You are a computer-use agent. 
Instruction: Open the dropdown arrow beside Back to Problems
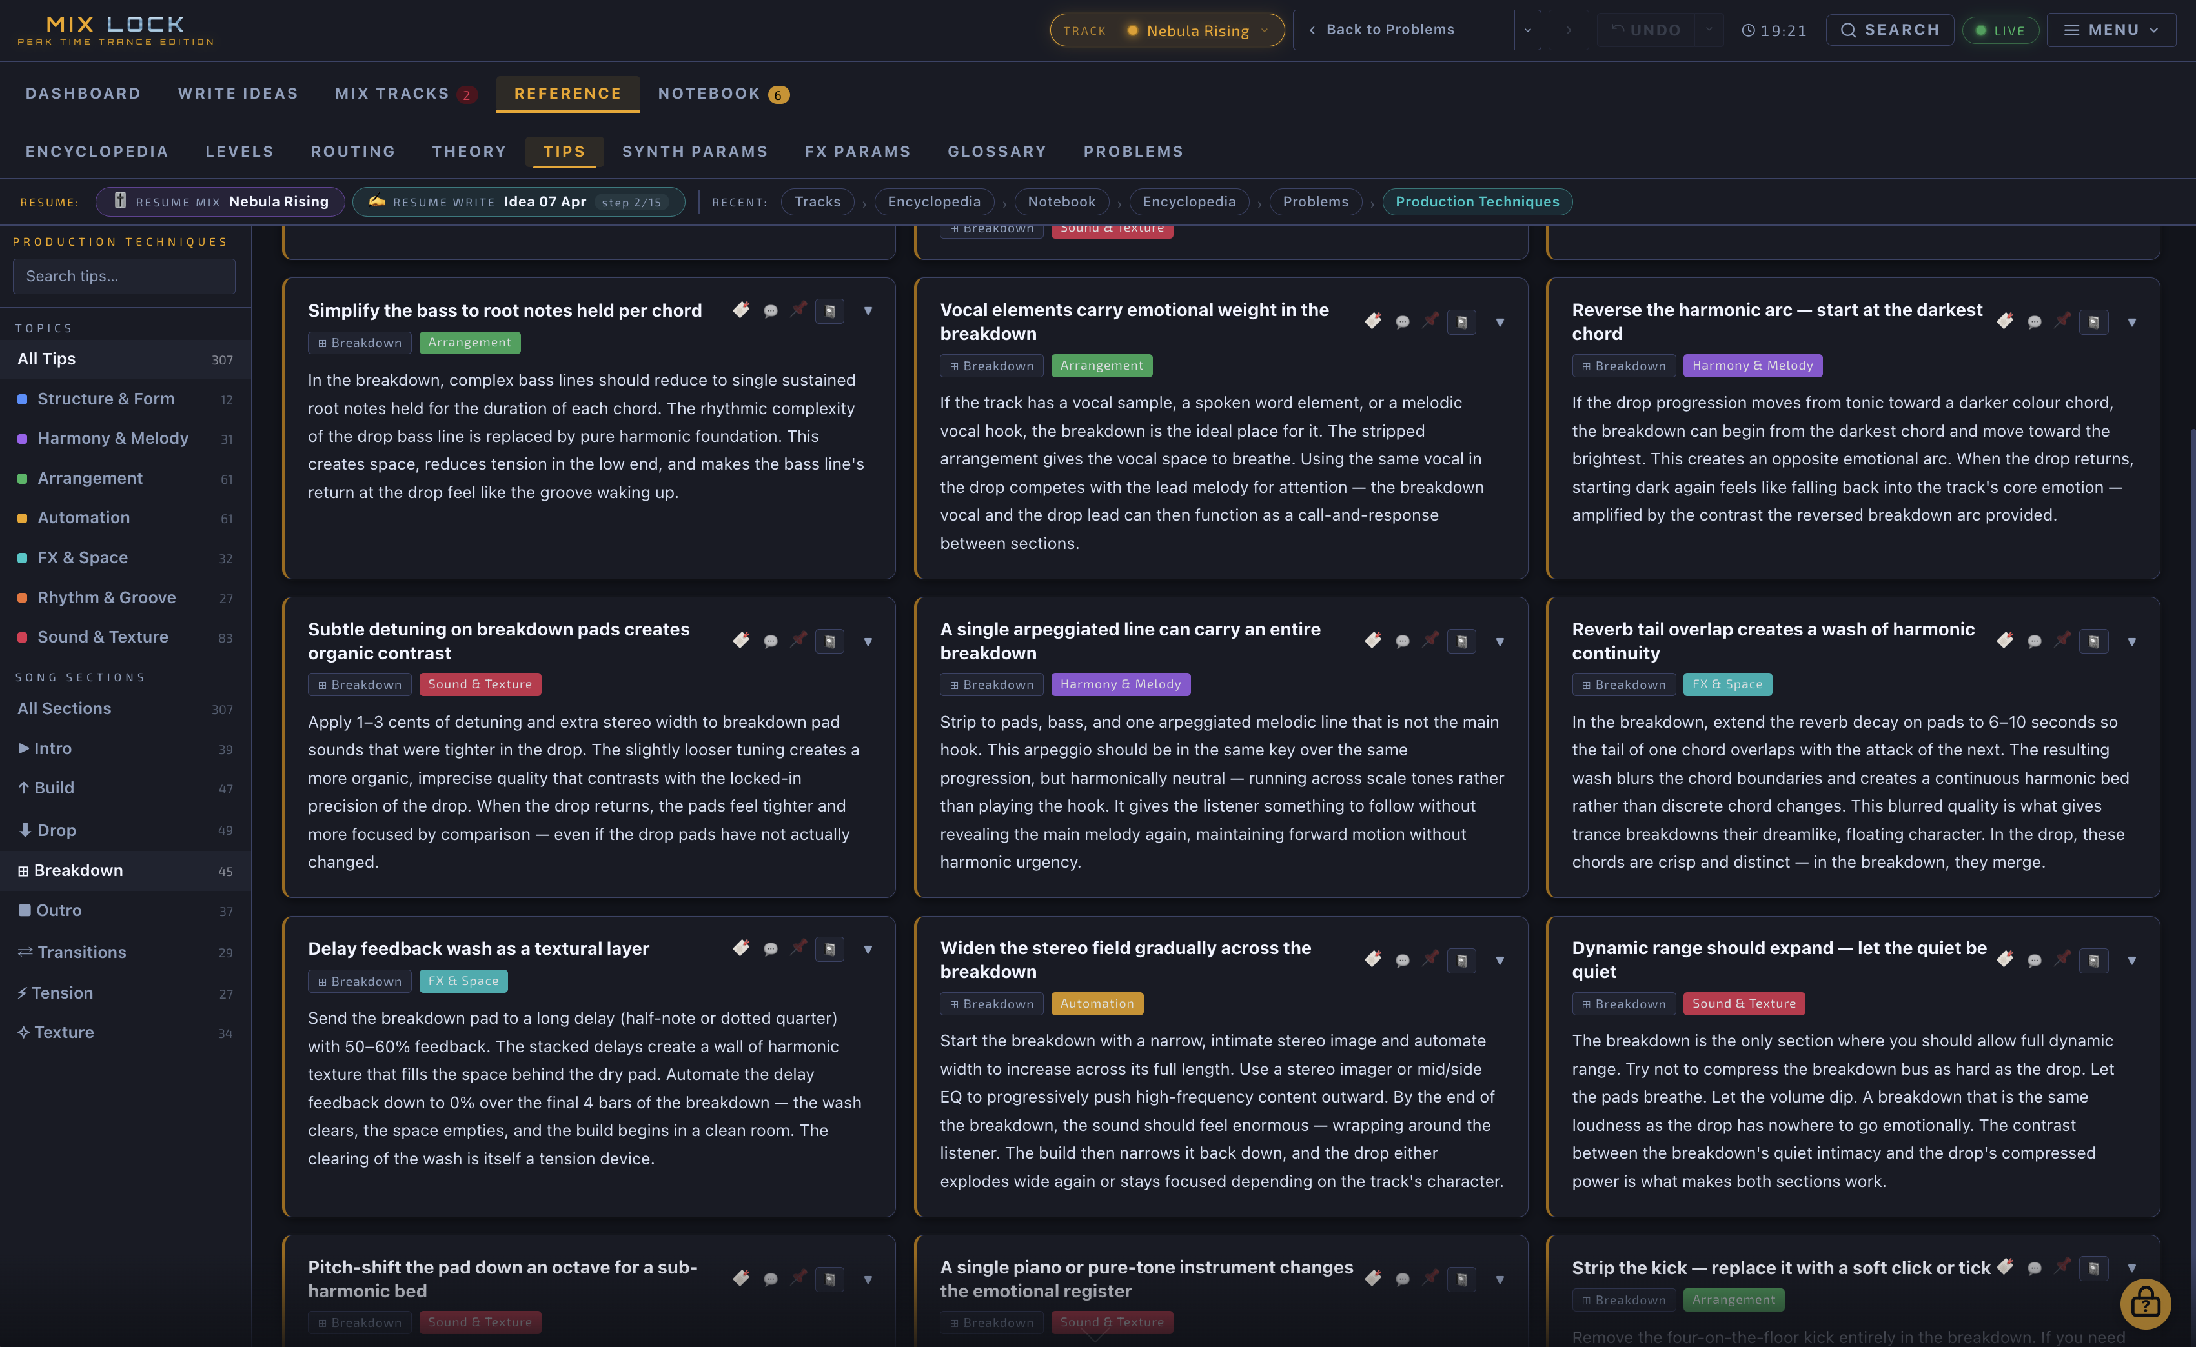point(1527,30)
